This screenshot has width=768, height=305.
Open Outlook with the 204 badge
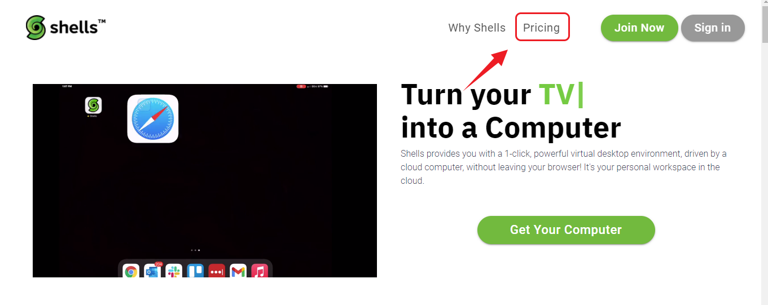tap(152, 271)
